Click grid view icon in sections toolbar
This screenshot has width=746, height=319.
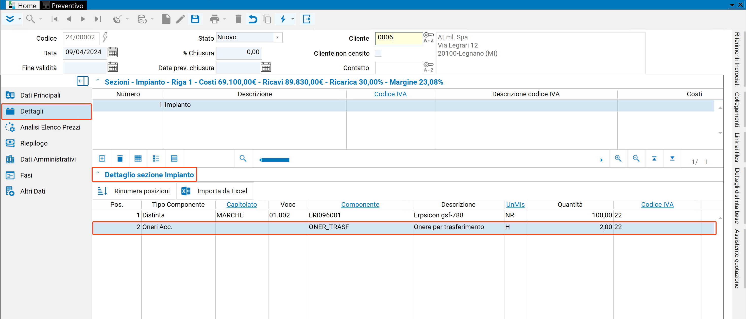point(138,158)
